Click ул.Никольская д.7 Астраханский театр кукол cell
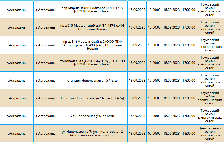This screenshot has height=142, width=224. [x=92, y=133]
